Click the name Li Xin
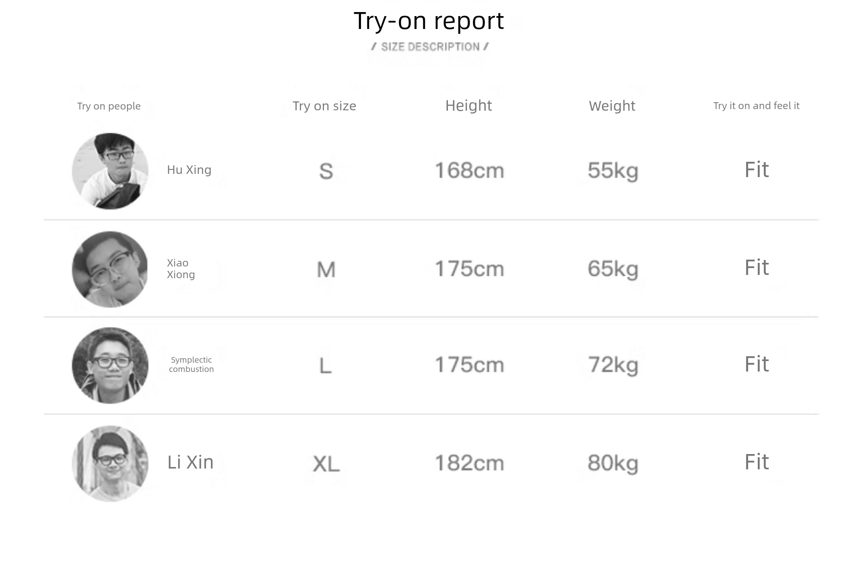Viewport: 862px width, 576px height. click(190, 462)
